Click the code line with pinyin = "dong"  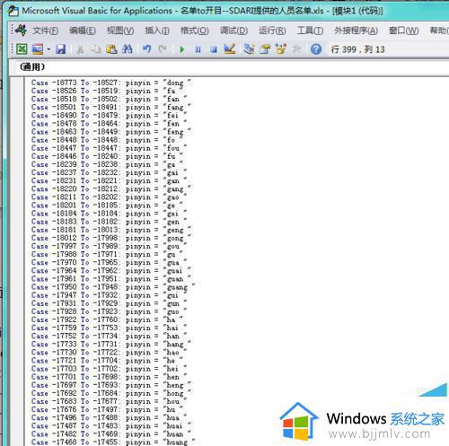point(111,83)
